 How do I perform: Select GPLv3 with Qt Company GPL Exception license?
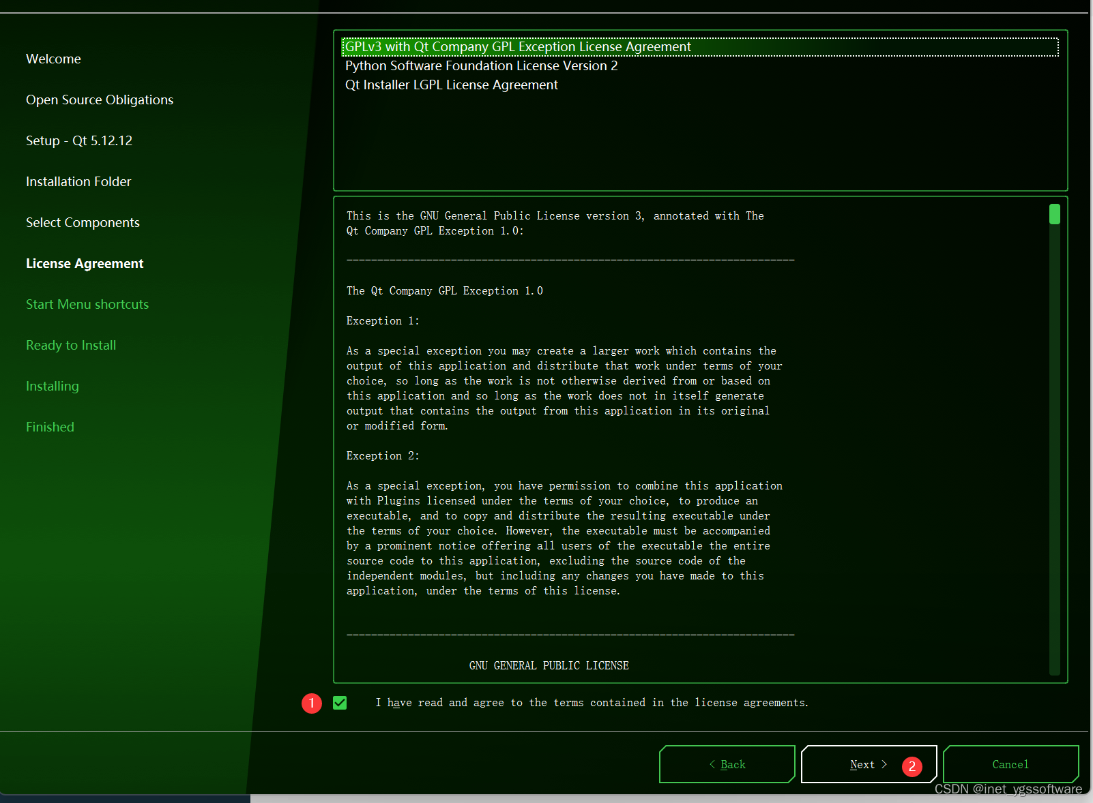click(x=700, y=47)
